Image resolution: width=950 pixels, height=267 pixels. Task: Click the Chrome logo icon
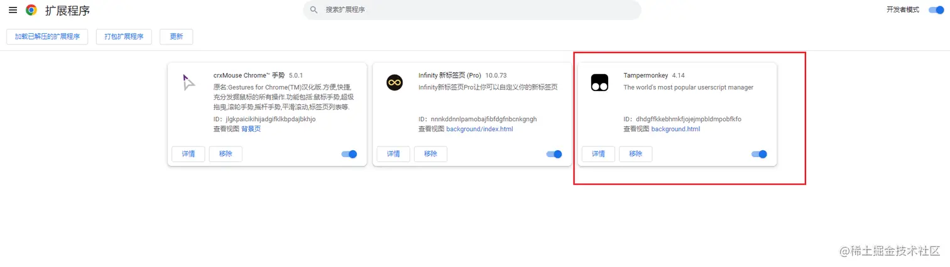point(31,10)
